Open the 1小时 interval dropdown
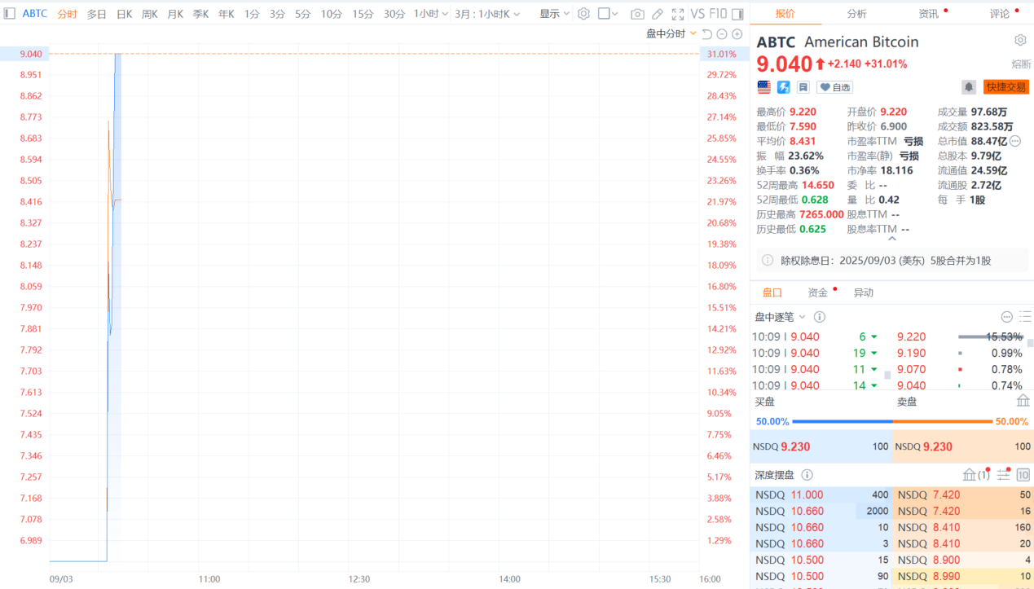 coord(431,14)
